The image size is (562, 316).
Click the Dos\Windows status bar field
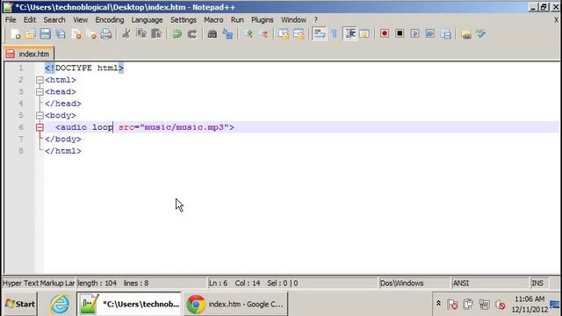(414, 284)
